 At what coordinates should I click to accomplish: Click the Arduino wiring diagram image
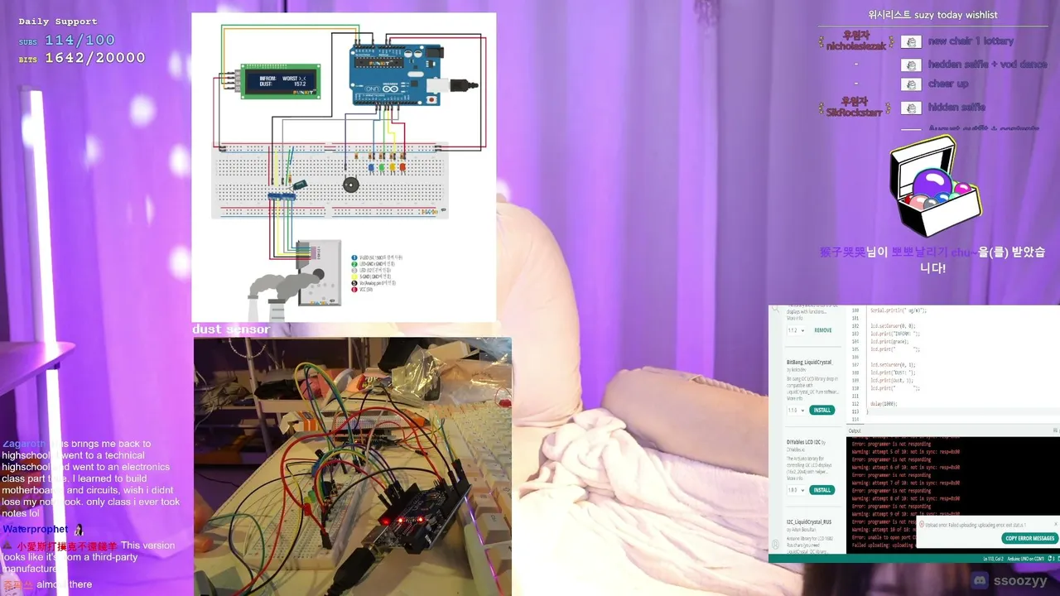pyautogui.click(x=344, y=166)
